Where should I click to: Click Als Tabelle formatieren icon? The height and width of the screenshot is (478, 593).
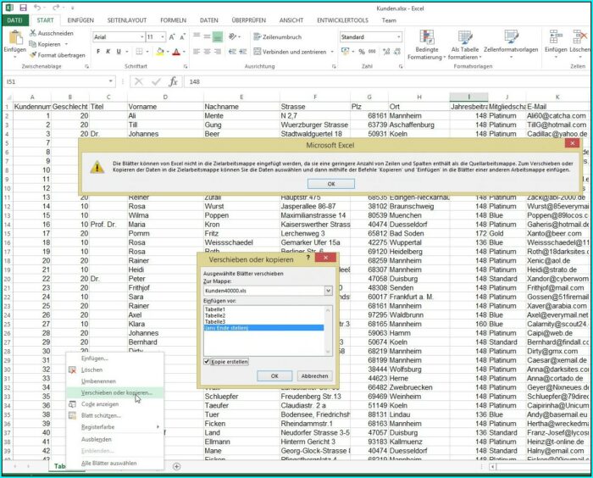point(465,37)
